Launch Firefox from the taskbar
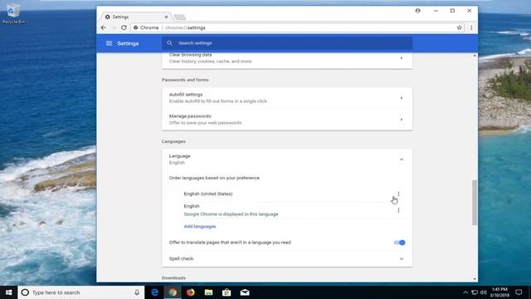531x299 pixels. (x=191, y=292)
